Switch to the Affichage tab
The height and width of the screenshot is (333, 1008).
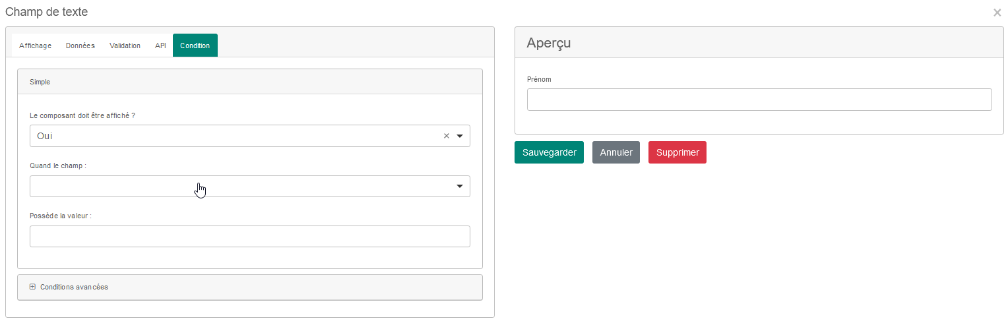tap(35, 45)
